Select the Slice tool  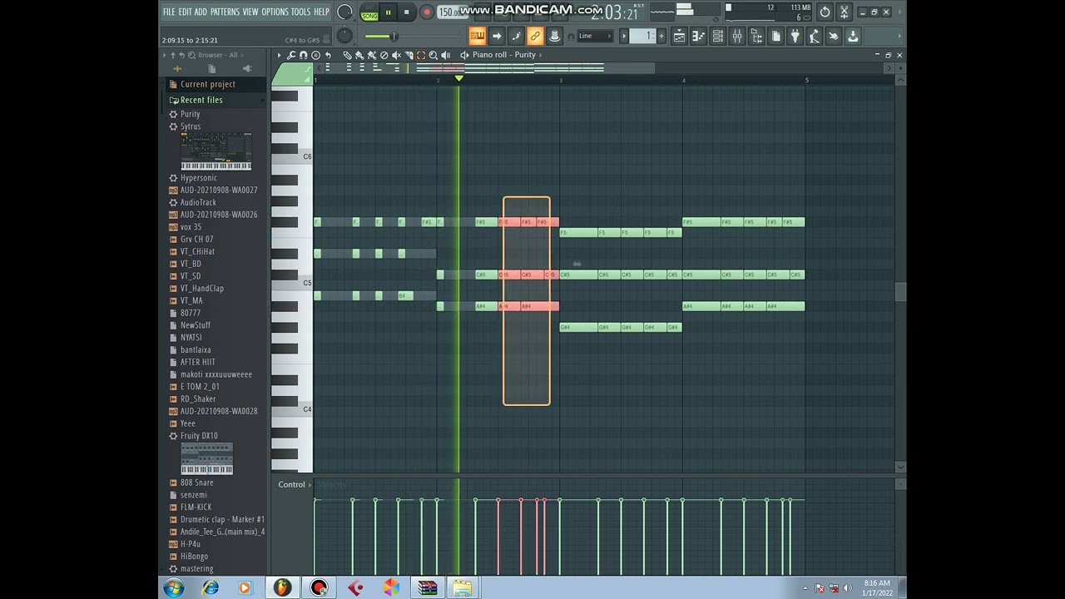point(409,55)
